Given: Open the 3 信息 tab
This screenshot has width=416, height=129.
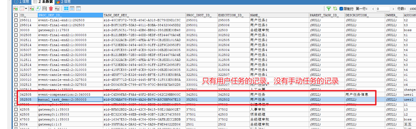Looking at the screenshot, I should coord(63,2).
